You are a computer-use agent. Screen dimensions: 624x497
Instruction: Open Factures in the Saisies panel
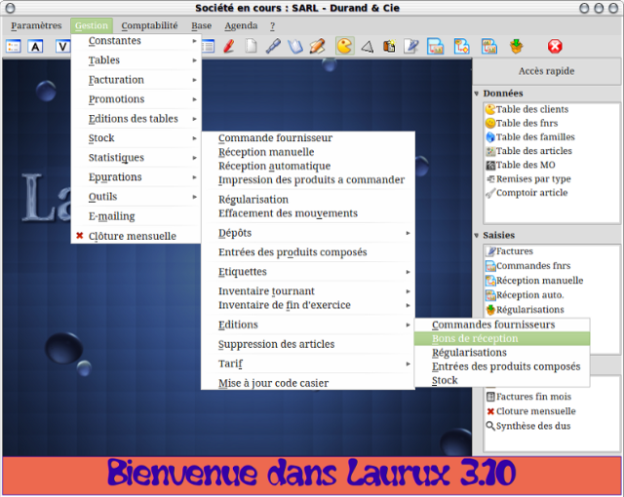pyautogui.click(x=514, y=251)
